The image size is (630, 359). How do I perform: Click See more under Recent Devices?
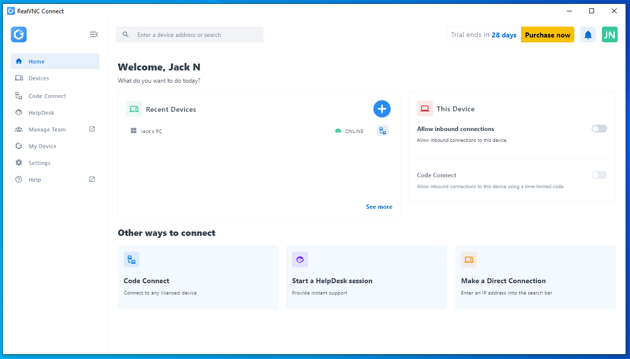point(379,207)
